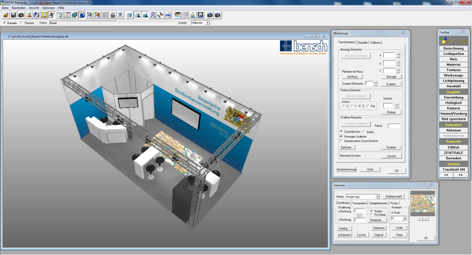Viewport: 472px width, 255px height.
Task: Open the Einheit units dropdown
Action: [208, 23]
